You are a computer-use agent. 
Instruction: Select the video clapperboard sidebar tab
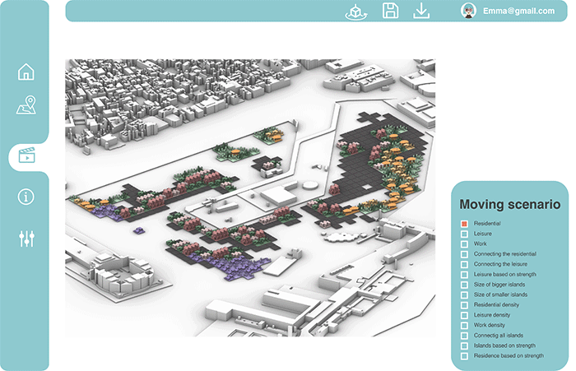tap(27, 155)
